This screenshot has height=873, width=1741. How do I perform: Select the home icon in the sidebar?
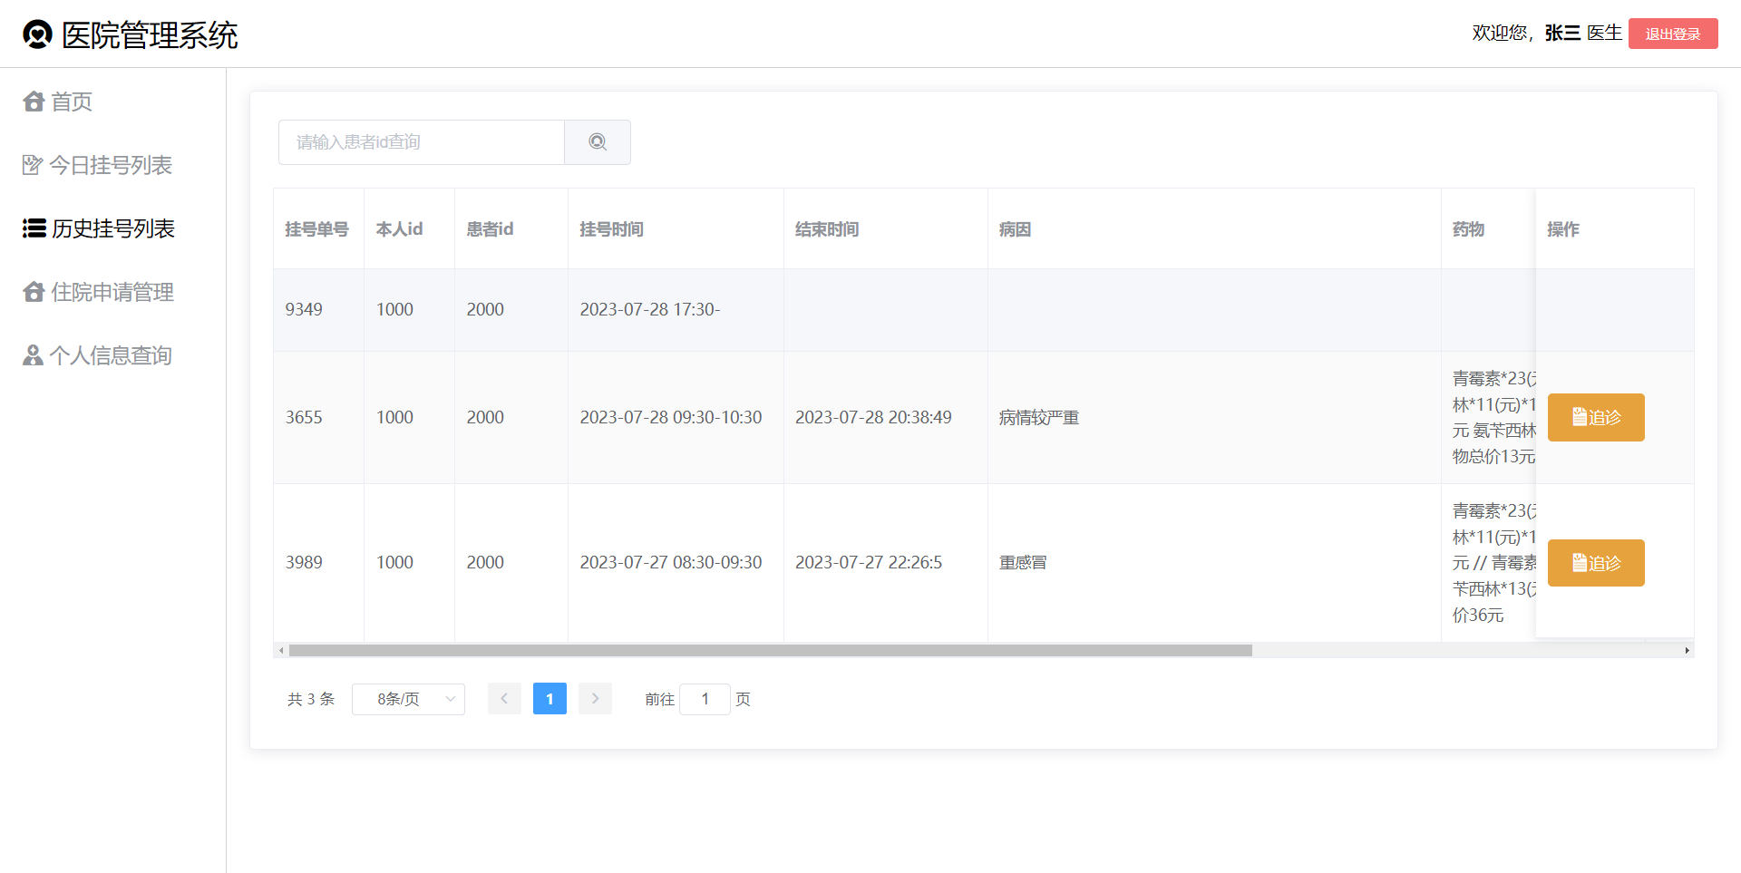33,102
